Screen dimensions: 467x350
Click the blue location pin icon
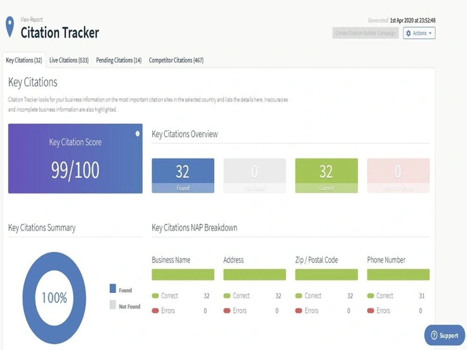[10, 27]
